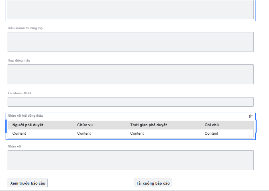Click the Nhận xét hội đồng thầu label
269x191 pixels.
tap(25, 115)
